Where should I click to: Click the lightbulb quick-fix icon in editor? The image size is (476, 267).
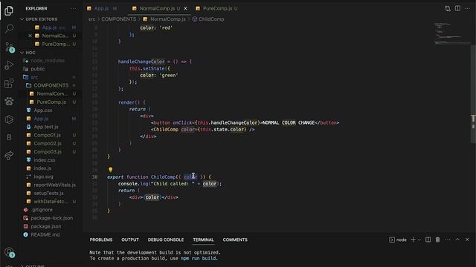pyautogui.click(x=111, y=170)
